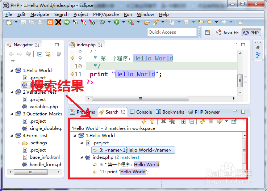Collapse index.php node in search results
This screenshot has height=191, width=267.
(82, 157)
